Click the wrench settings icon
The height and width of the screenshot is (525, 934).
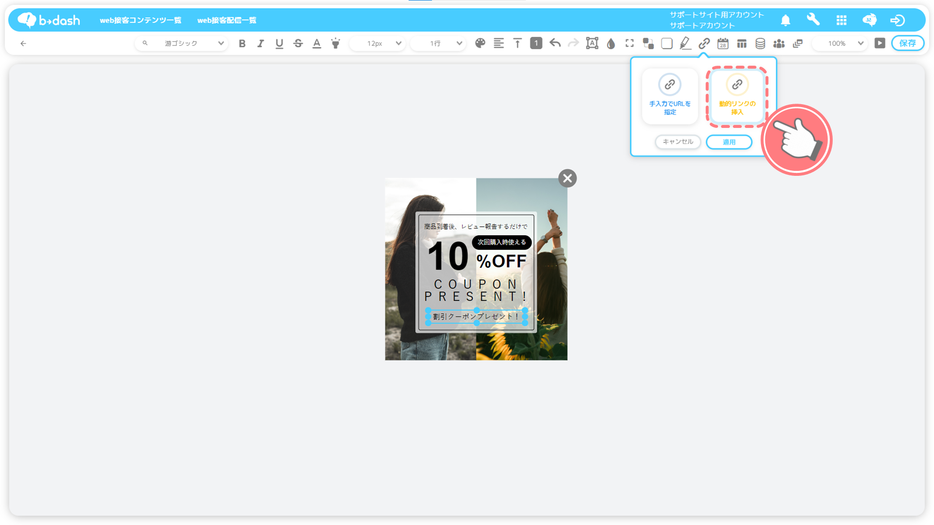[x=813, y=20]
